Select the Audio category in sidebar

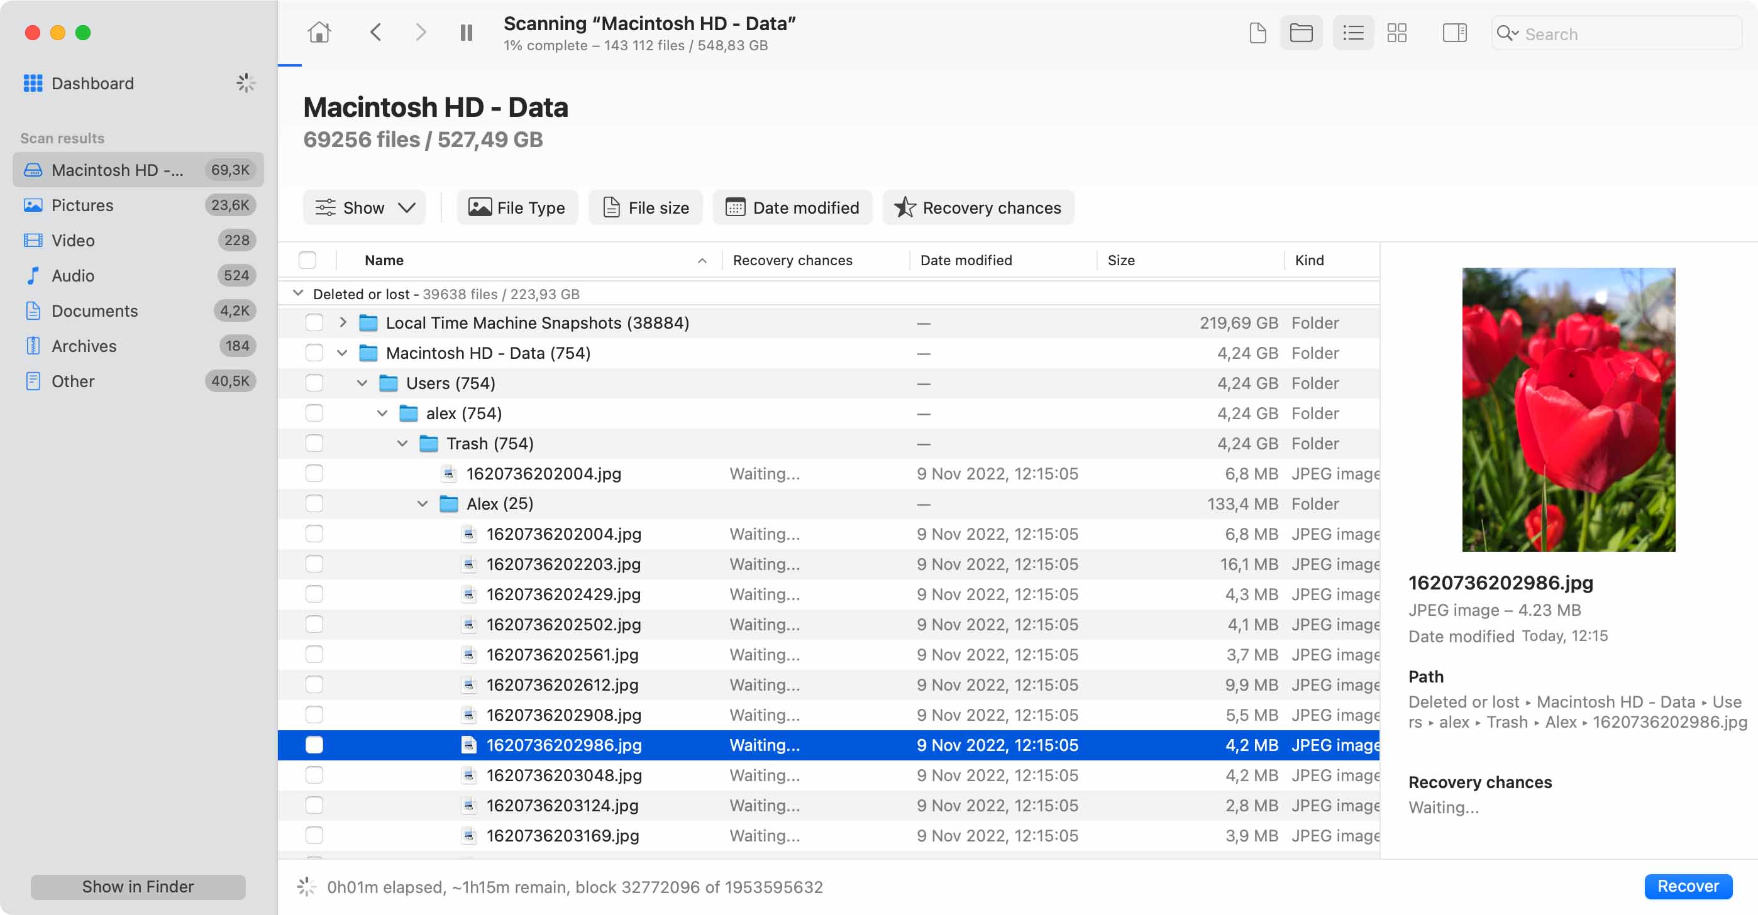click(x=73, y=275)
